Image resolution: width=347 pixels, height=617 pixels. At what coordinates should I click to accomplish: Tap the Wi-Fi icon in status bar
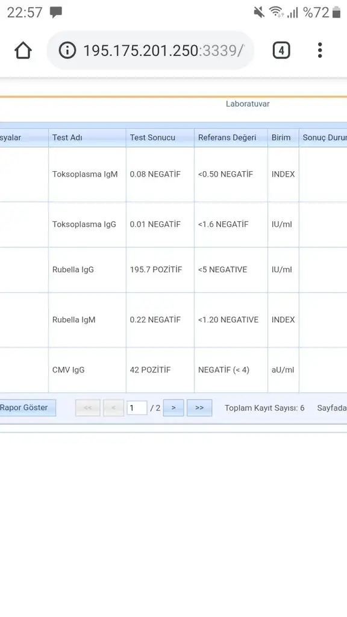(277, 12)
